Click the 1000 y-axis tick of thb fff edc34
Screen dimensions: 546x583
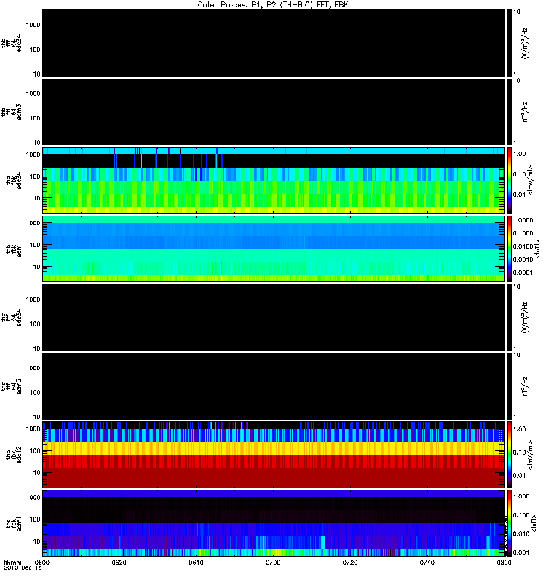[x=33, y=25]
